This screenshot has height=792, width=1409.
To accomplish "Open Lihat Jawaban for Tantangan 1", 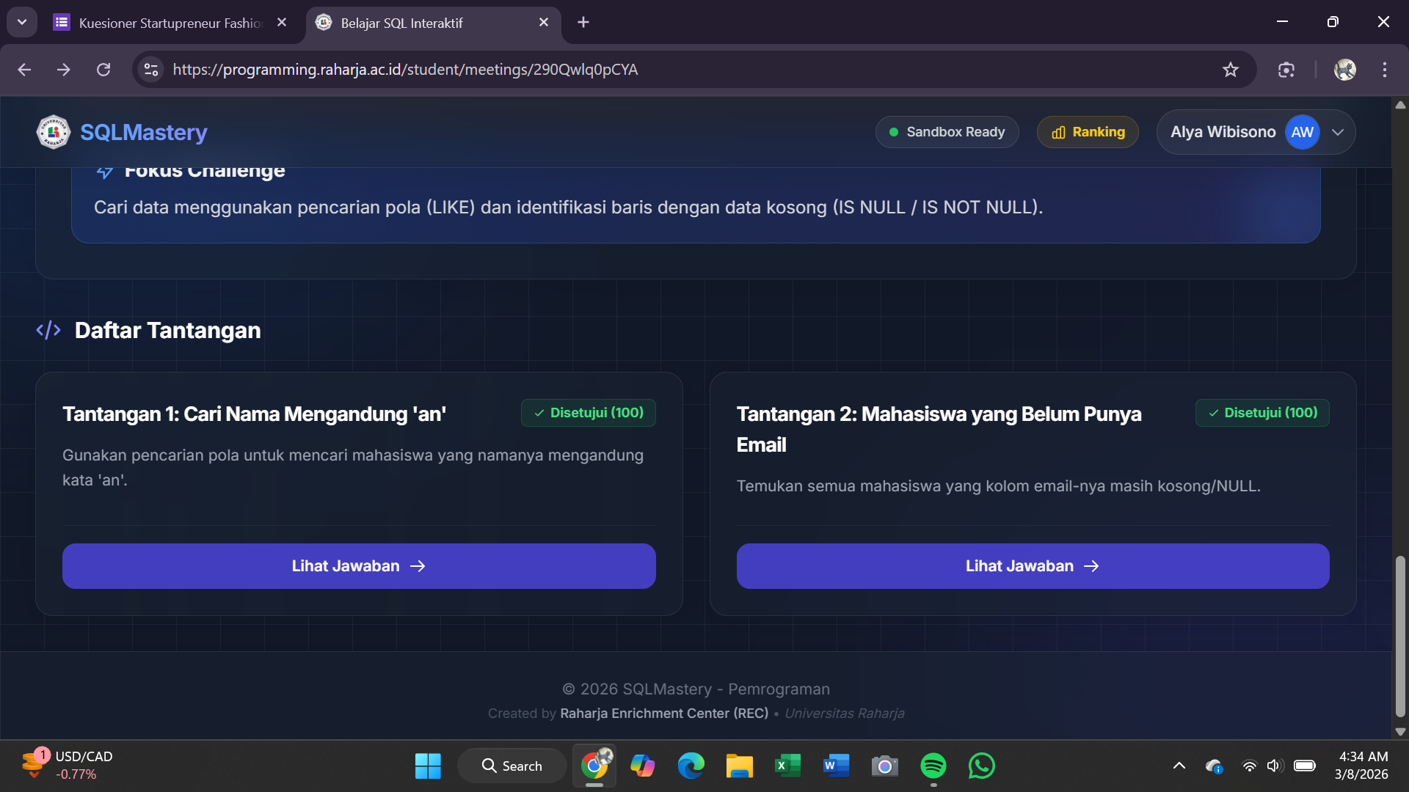I will point(359,566).
